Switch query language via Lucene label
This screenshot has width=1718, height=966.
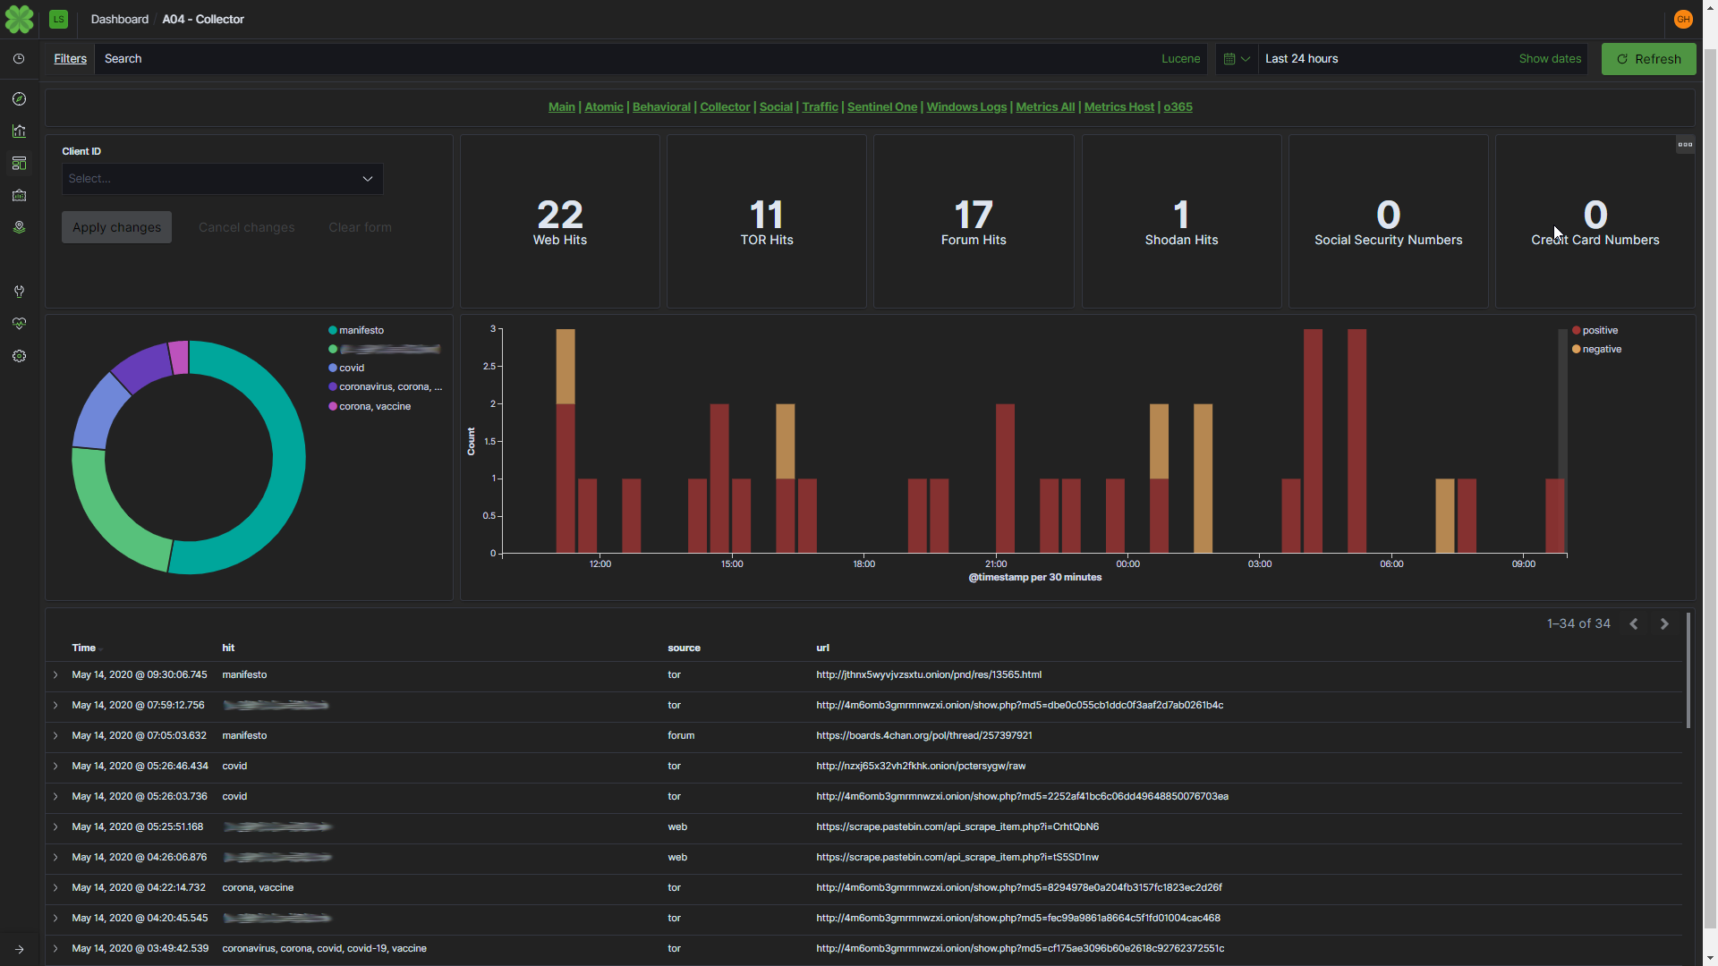[x=1180, y=59]
